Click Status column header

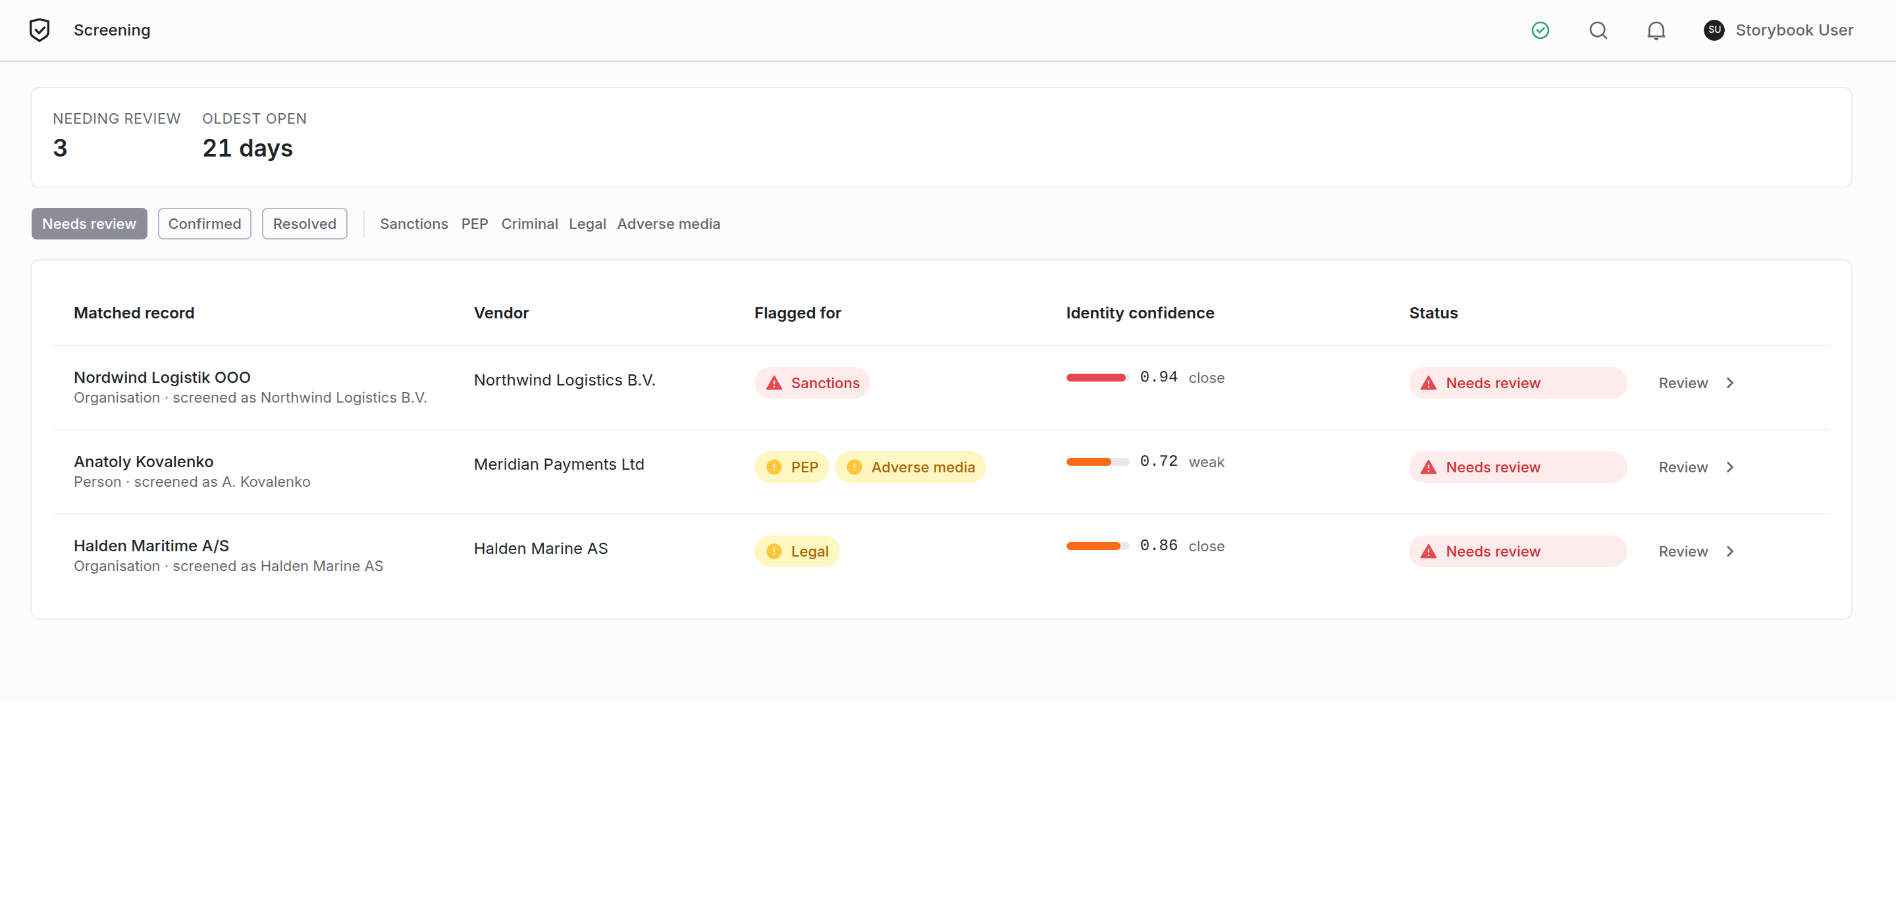coord(1433,313)
